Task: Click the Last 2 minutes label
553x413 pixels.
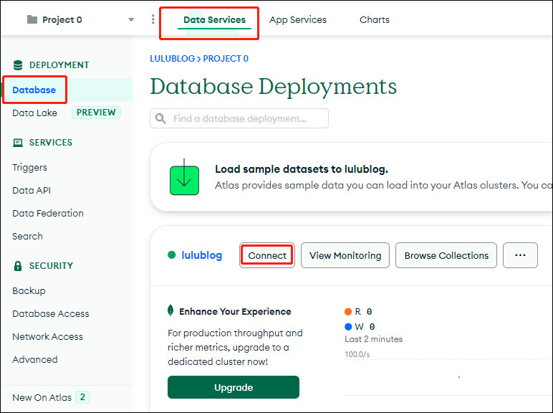Action: [x=373, y=339]
